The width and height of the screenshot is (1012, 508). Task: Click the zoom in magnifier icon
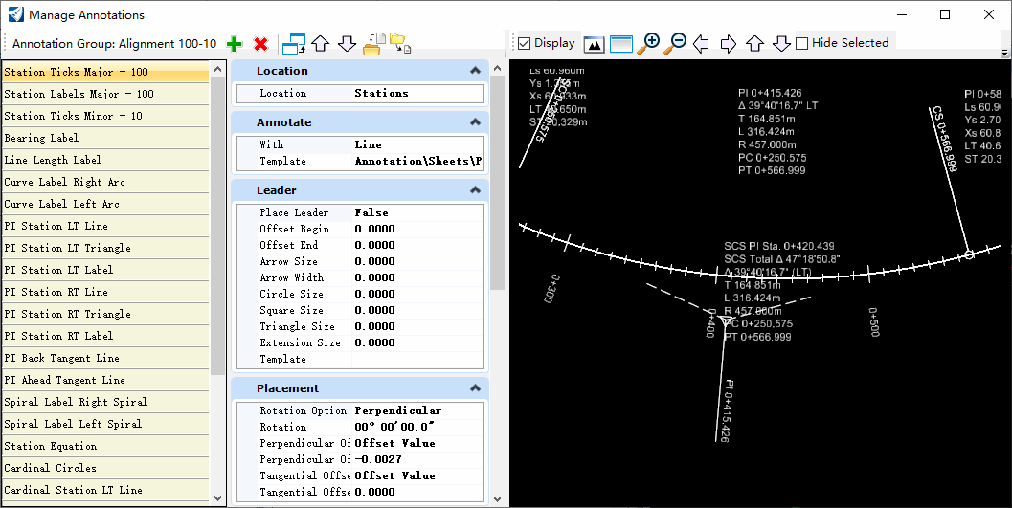tap(649, 44)
